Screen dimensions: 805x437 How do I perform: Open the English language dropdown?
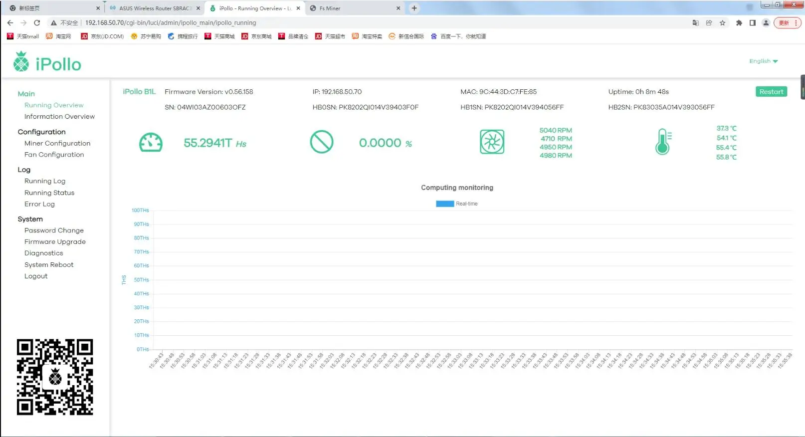click(x=764, y=61)
